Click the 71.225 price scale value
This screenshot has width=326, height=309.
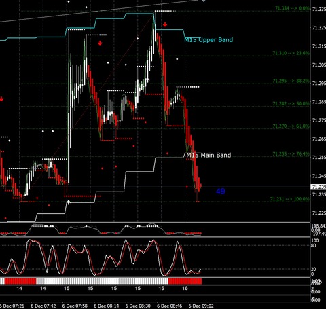319,213
